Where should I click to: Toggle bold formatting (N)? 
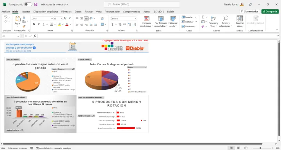point(34,24)
